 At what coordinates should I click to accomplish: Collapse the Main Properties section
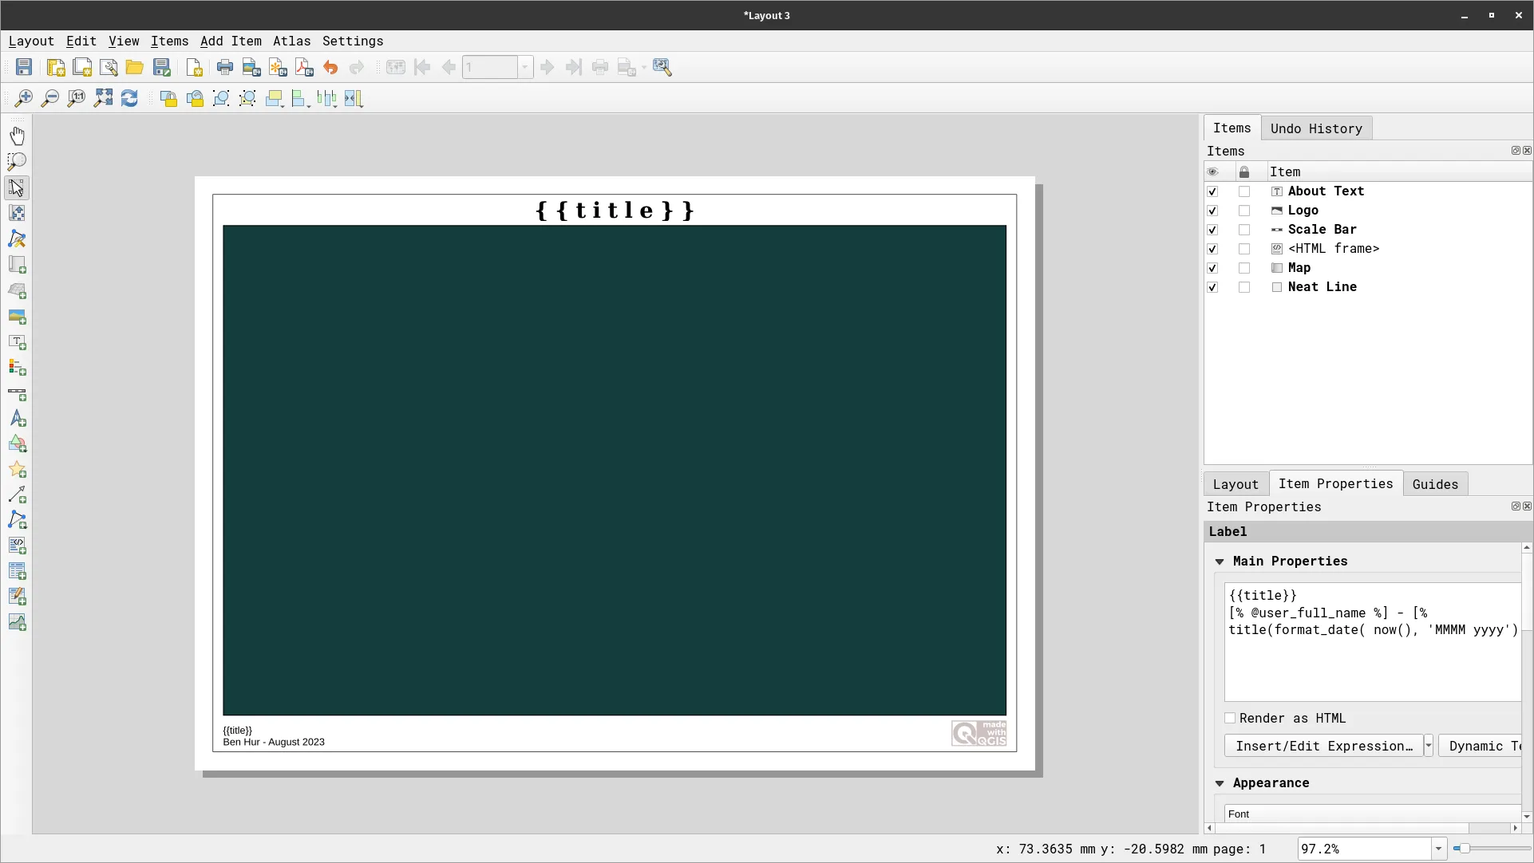point(1220,562)
